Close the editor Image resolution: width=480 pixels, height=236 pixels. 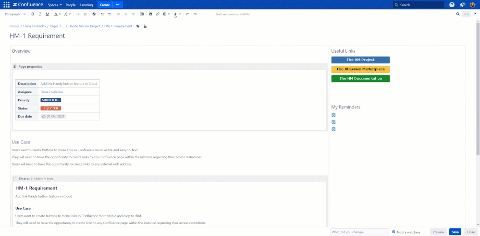tap(471, 232)
